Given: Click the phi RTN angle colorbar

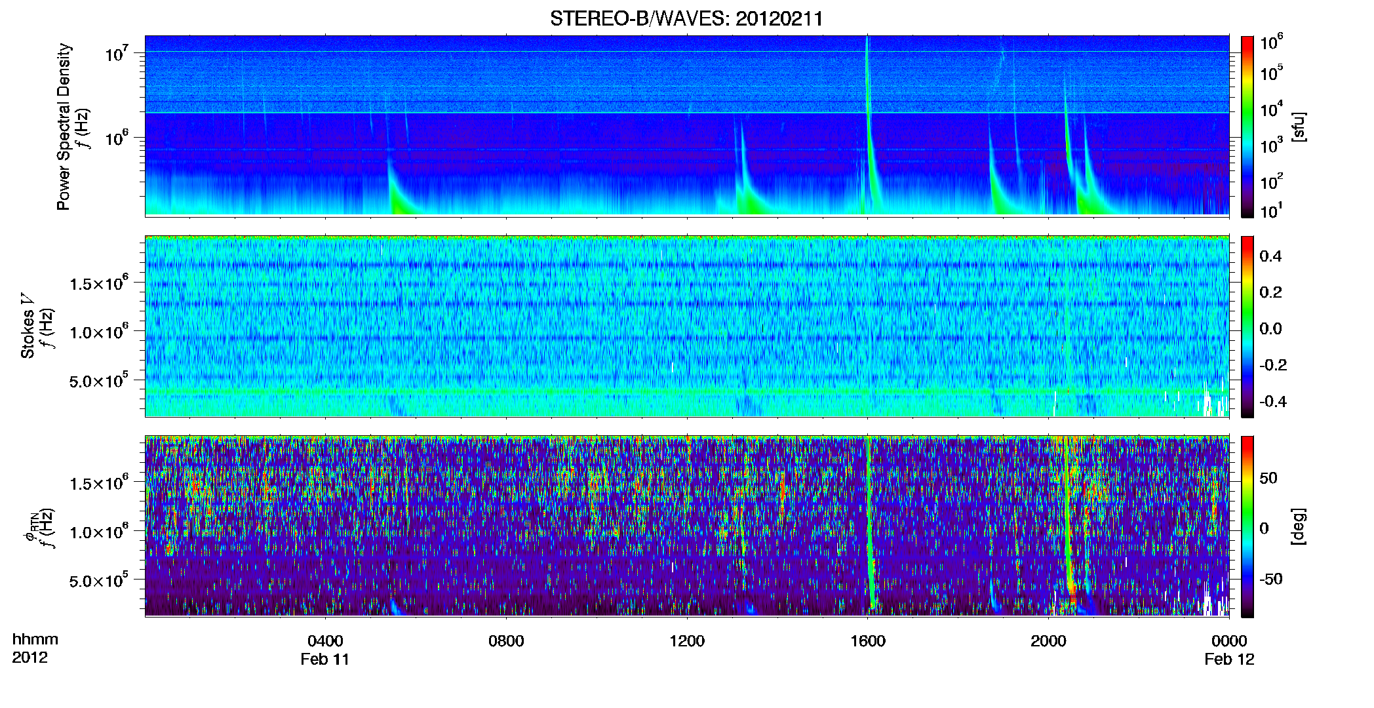Looking at the screenshot, I should (1247, 526).
